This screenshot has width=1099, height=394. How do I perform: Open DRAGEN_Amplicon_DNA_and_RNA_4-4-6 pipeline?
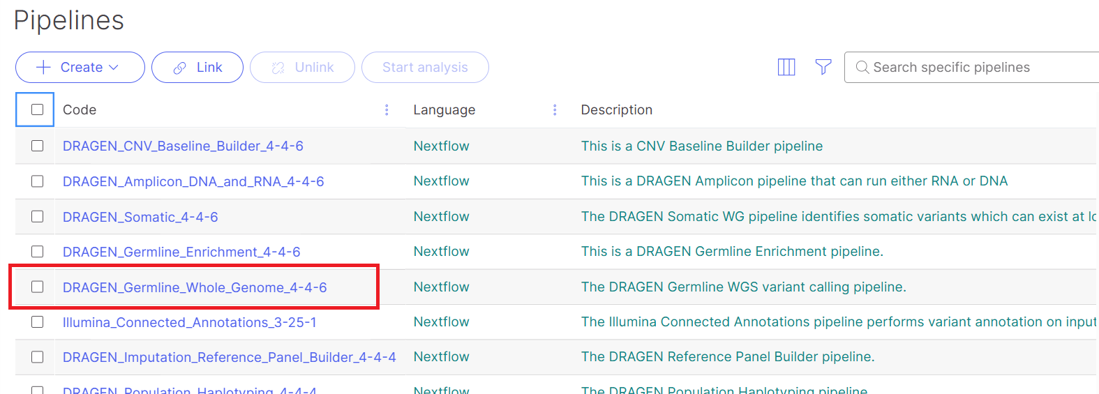click(193, 181)
